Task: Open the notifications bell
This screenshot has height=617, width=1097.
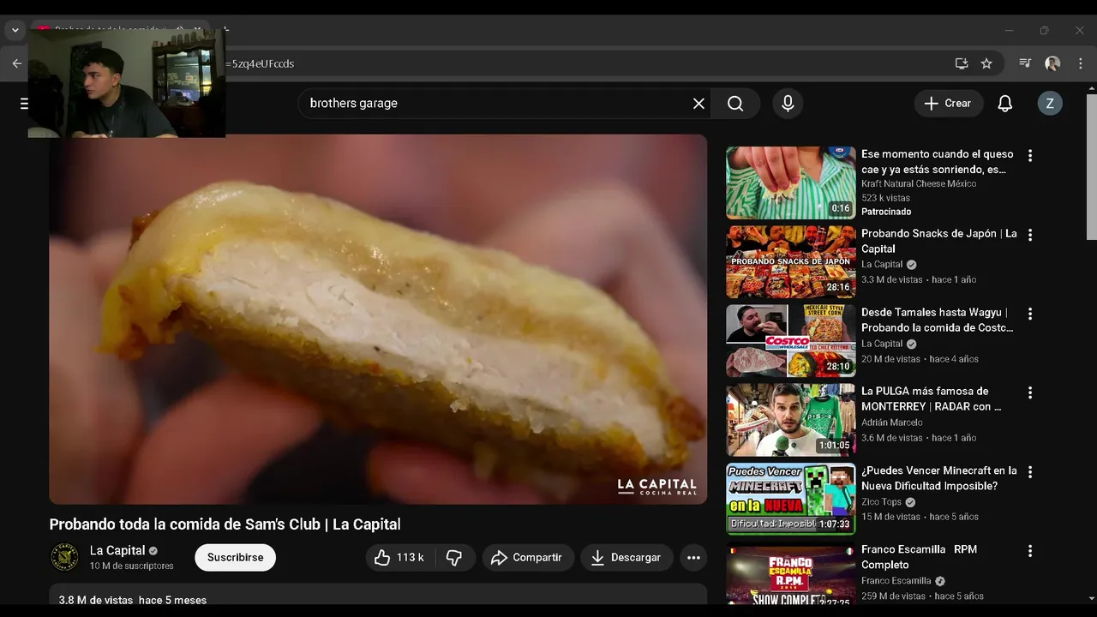Action: 1004,104
